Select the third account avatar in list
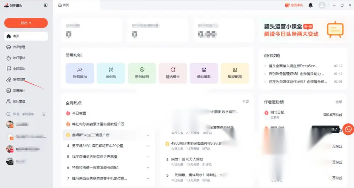The width and height of the screenshot is (354, 188). [10, 149]
